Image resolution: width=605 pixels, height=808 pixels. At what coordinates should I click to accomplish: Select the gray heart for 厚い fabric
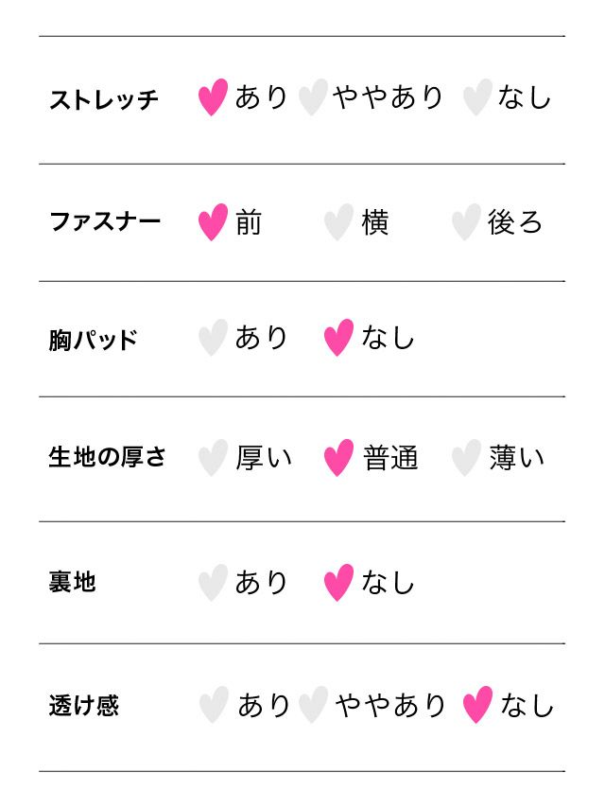[213, 458]
